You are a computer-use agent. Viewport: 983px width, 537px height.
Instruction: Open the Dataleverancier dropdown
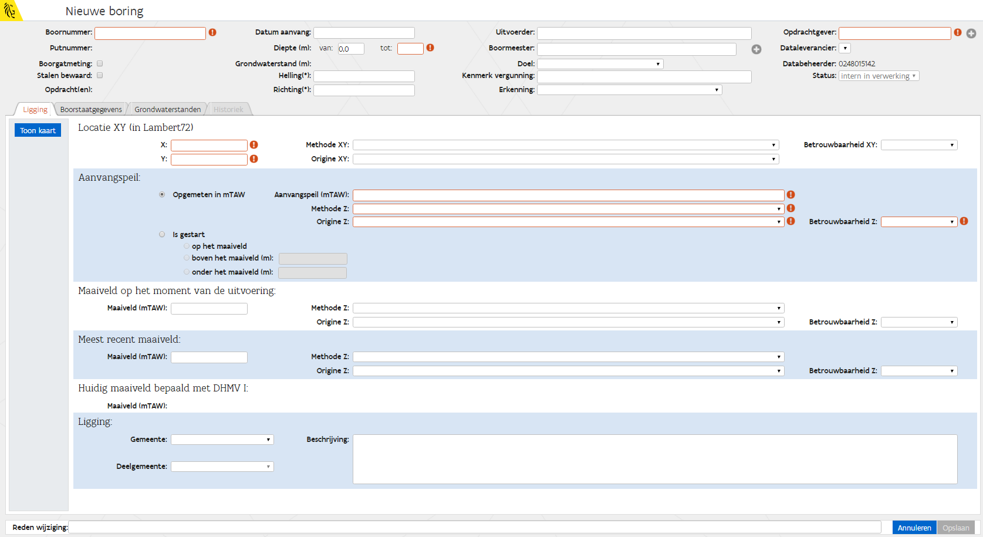844,48
